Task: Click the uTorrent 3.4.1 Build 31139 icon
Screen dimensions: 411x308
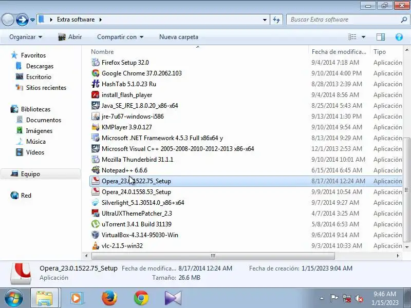Action: (x=96, y=224)
